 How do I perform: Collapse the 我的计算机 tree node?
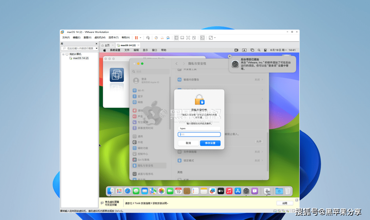coord(63,54)
